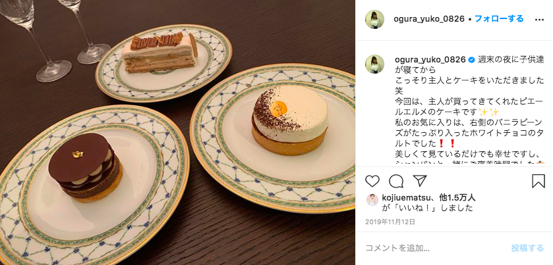
Task: Save the post with the bookmark icon
Action: pos(538,181)
